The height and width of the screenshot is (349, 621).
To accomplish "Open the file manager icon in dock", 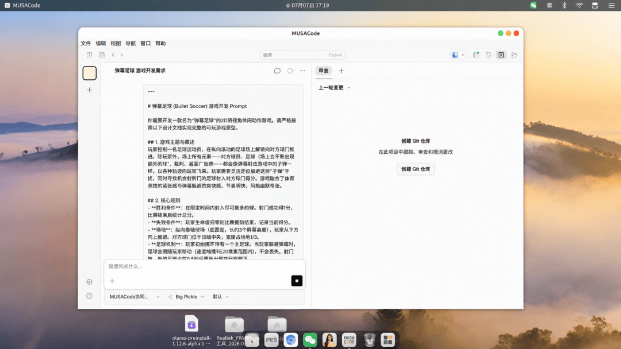I will 252,340.
